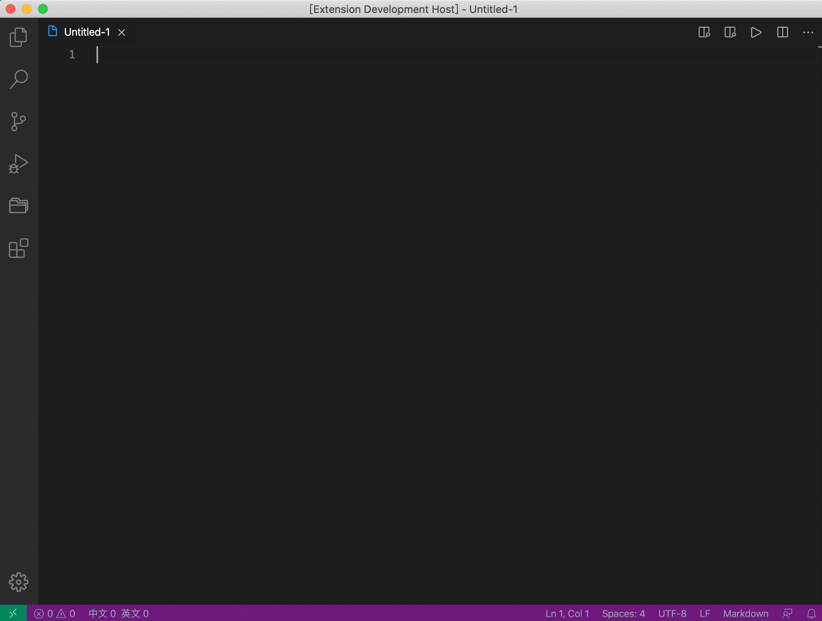Show errors and warnings from status bar

(x=55, y=614)
